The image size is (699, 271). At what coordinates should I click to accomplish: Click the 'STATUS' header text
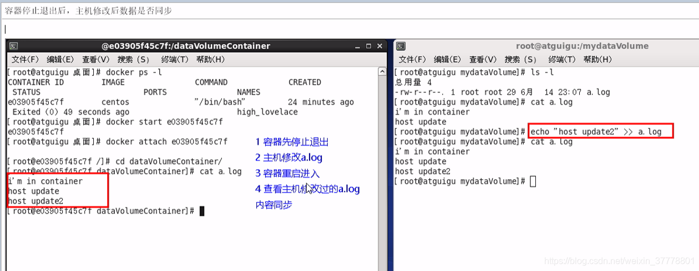[x=27, y=92]
